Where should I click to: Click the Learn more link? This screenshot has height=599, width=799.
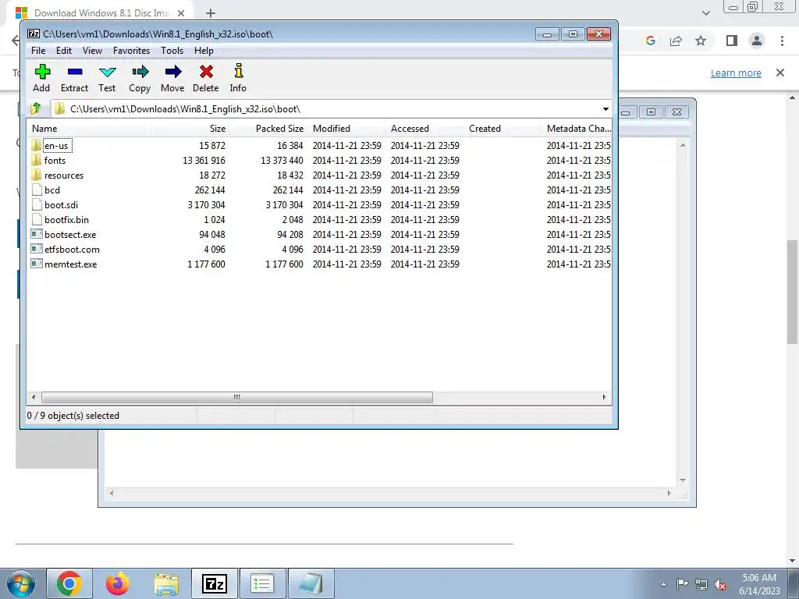[x=736, y=73]
